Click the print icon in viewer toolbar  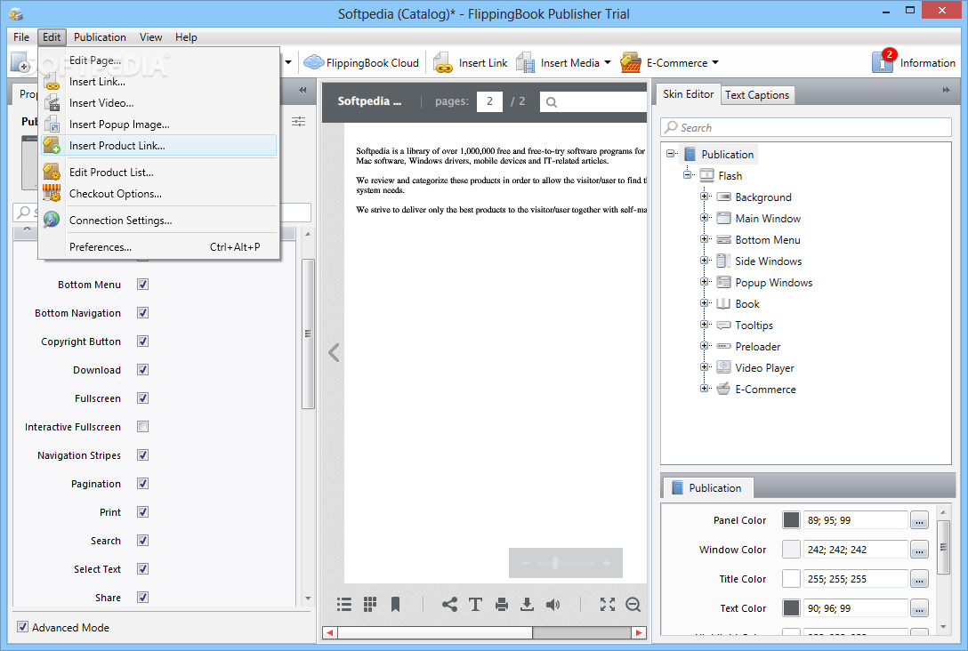pos(501,605)
